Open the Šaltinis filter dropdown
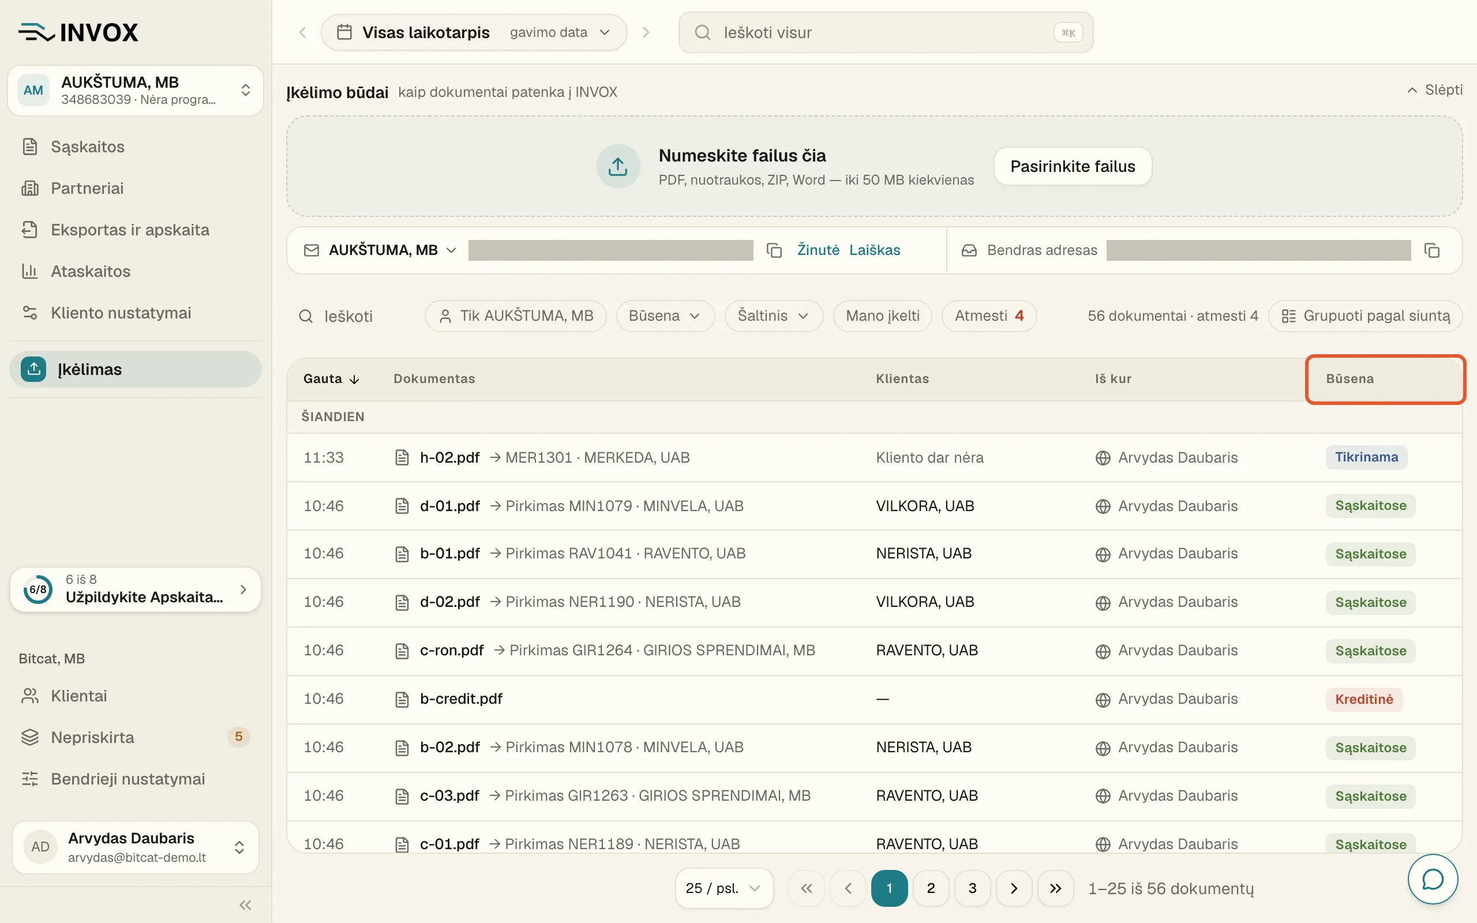The height and width of the screenshot is (923, 1477). [x=773, y=316]
